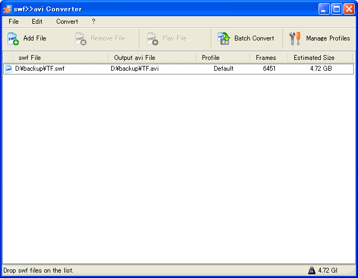The height and width of the screenshot is (278, 358).
Task: Open the Edit menu
Action: pos(37,22)
